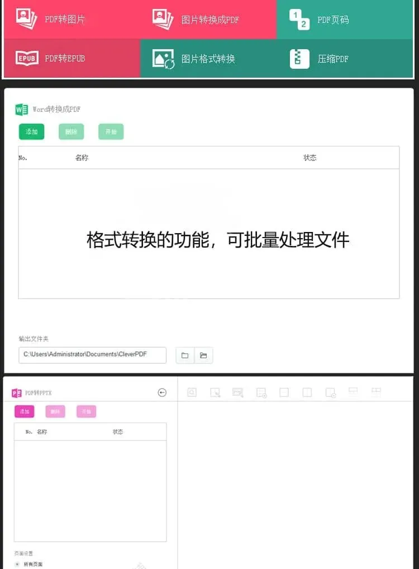
Task: Click the PDF转PPTX panel title text
Action: [x=39, y=393]
